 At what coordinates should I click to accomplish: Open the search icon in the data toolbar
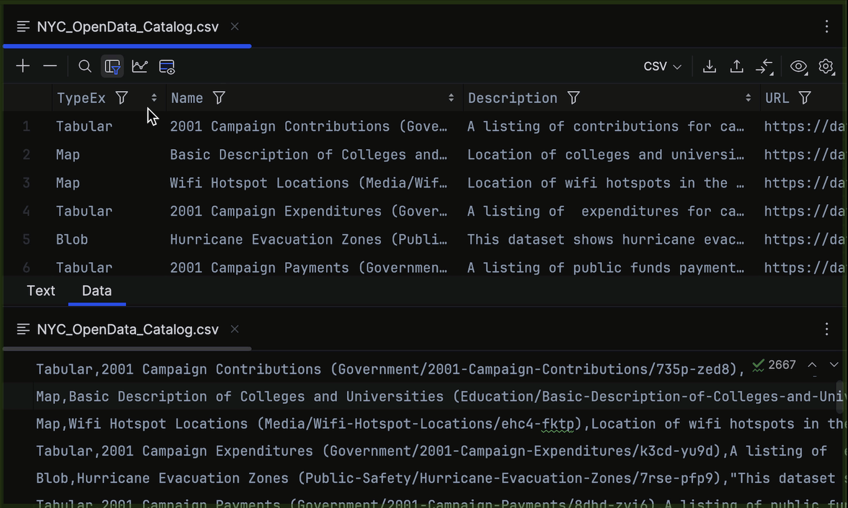(85, 66)
